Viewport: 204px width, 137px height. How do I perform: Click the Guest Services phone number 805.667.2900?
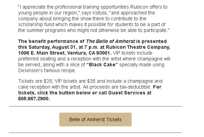coord(34,99)
